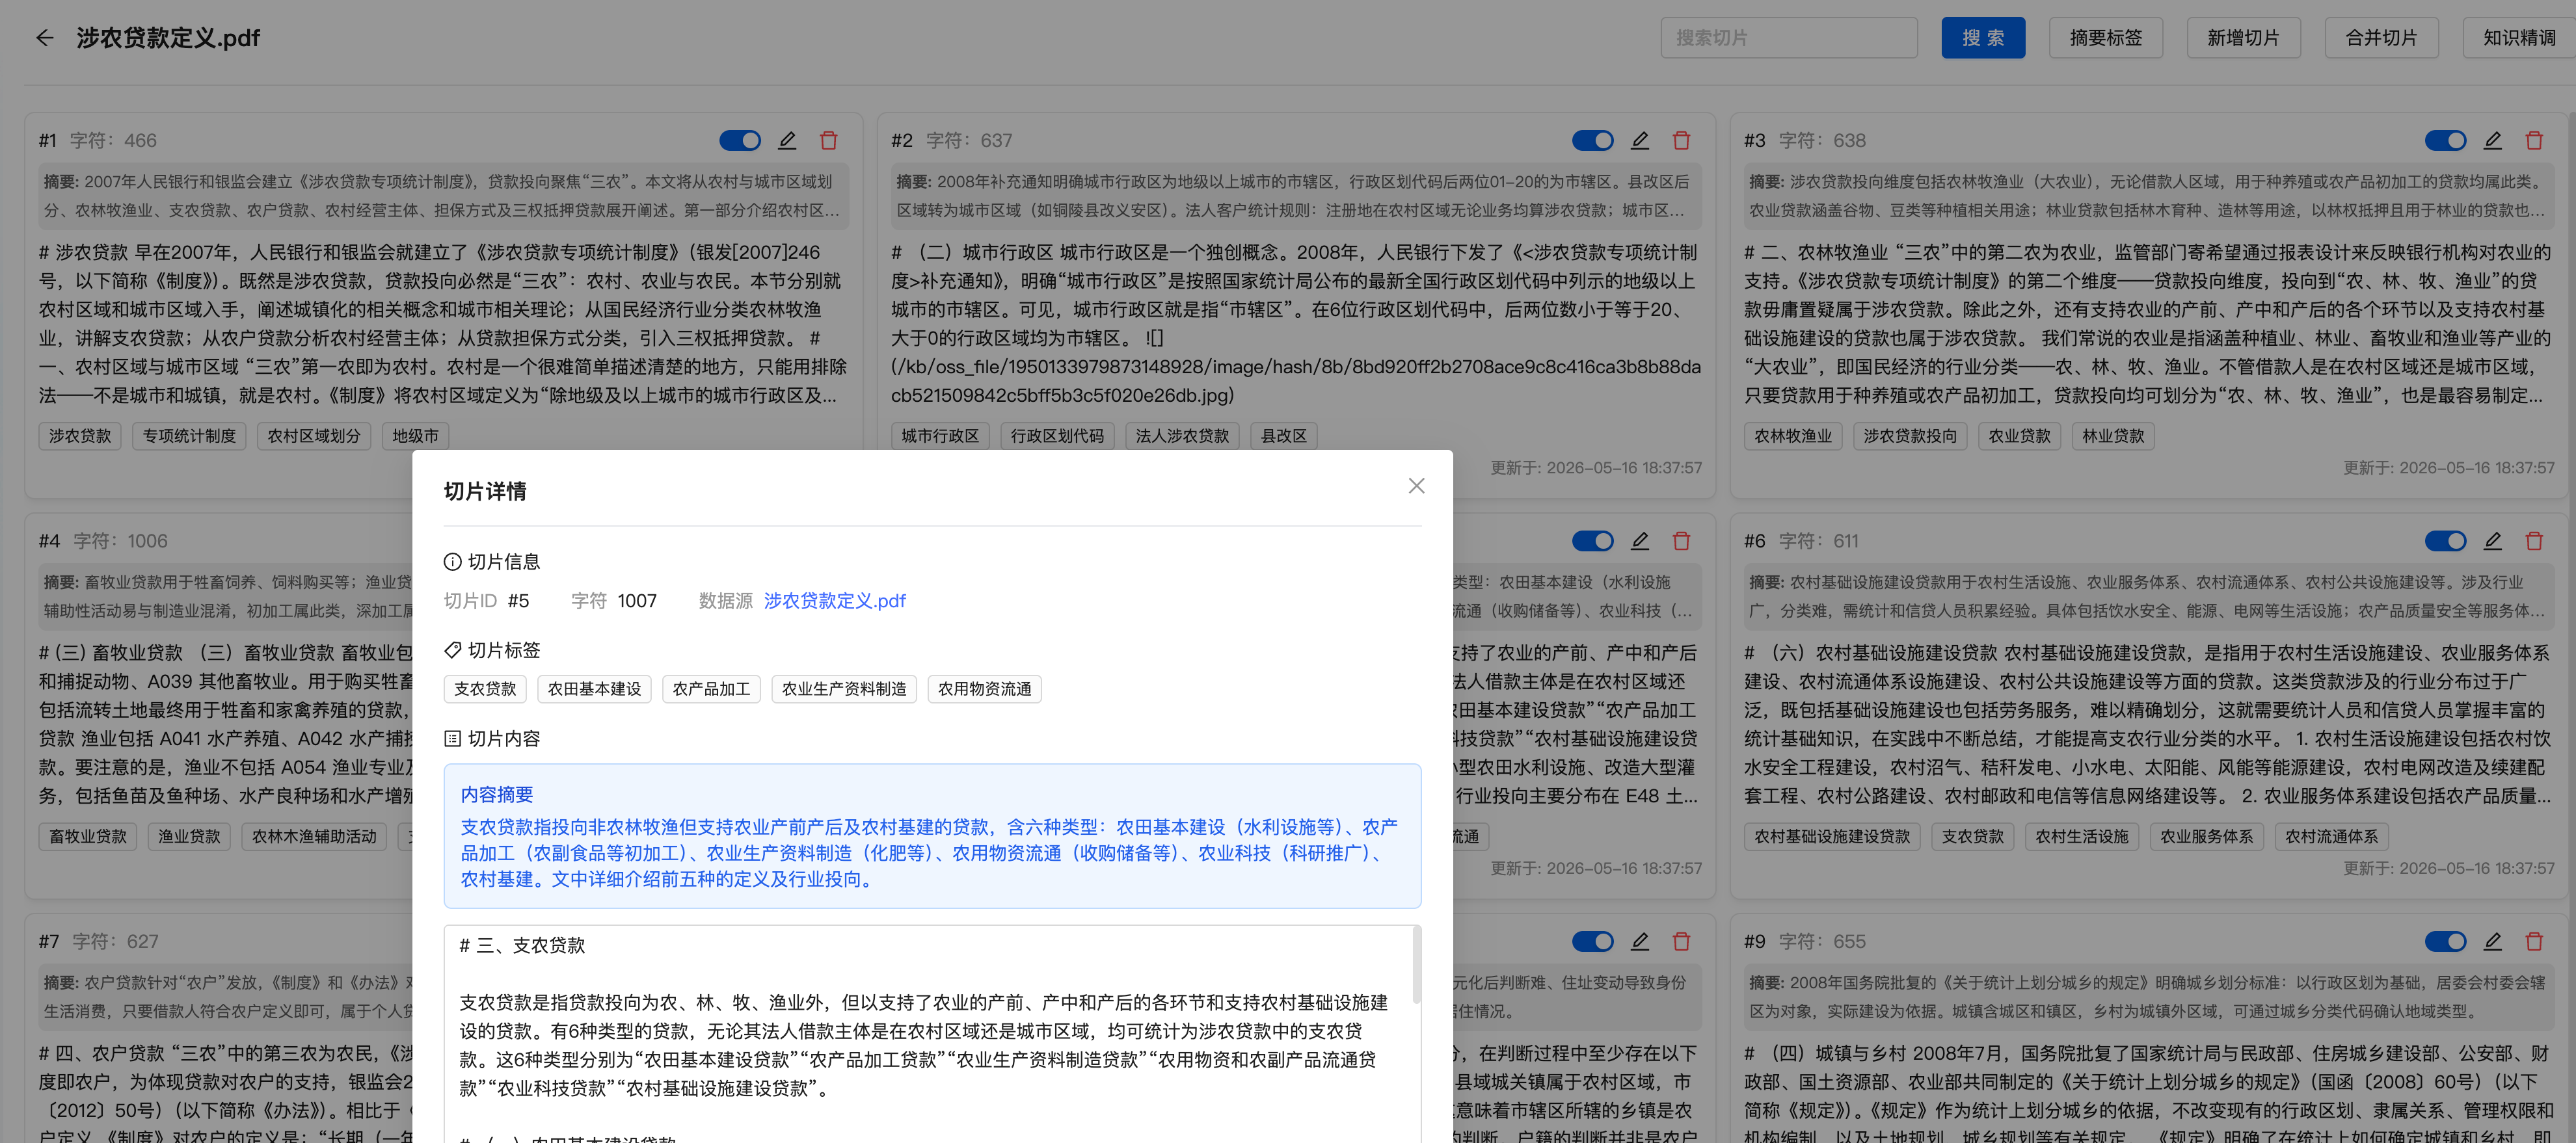Click pencil icon left of slice #6 header
Screen dimensions: 2576x1143
coord(1640,542)
